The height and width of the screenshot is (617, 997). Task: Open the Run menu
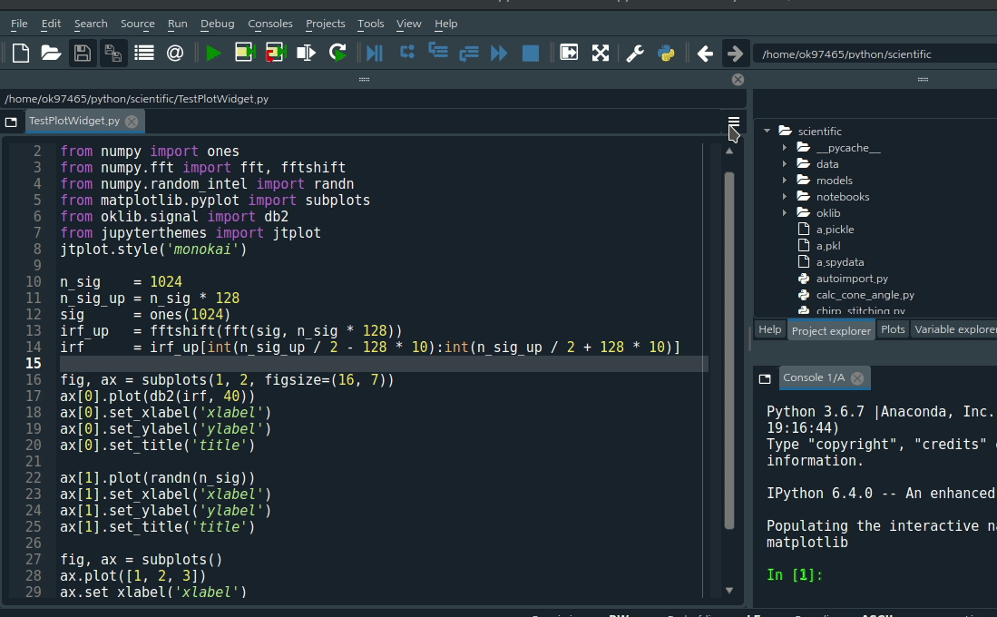(x=178, y=24)
